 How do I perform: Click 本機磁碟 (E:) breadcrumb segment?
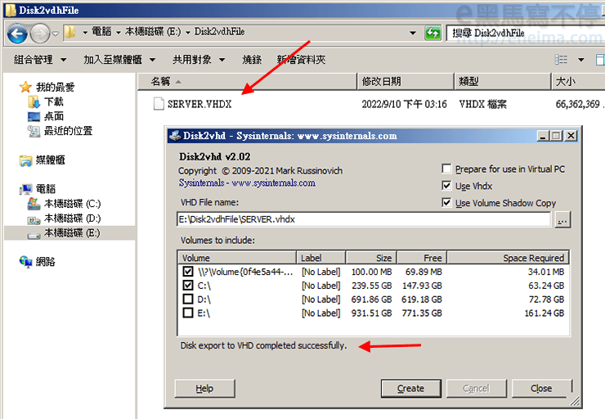click(x=153, y=32)
